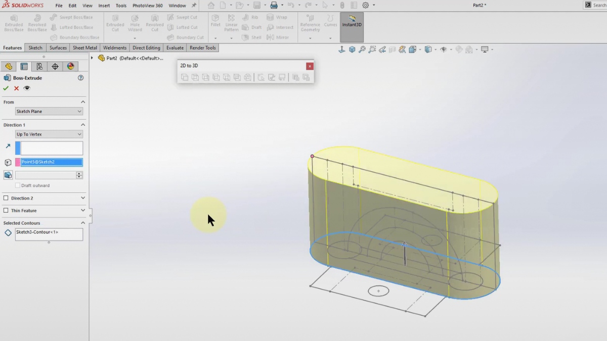
Task: Open Options gear icon
Action: click(x=366, y=5)
